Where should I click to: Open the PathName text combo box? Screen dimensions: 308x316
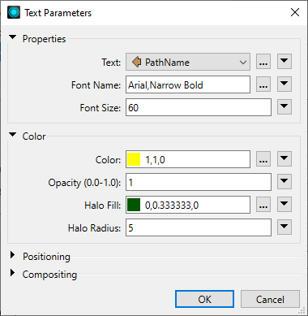[x=188, y=62]
